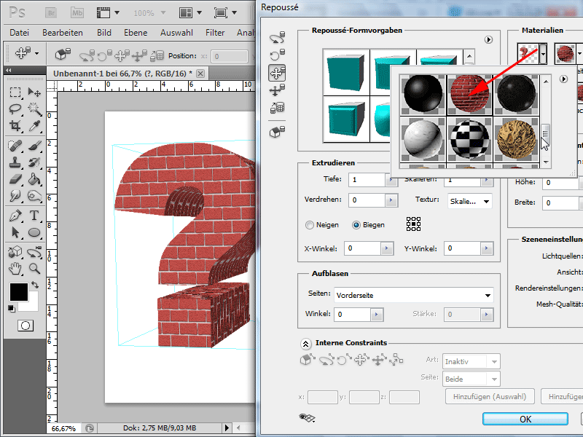583x437 pixels.
Task: Return mesh to initial position in Repoussé
Action: coord(277,132)
